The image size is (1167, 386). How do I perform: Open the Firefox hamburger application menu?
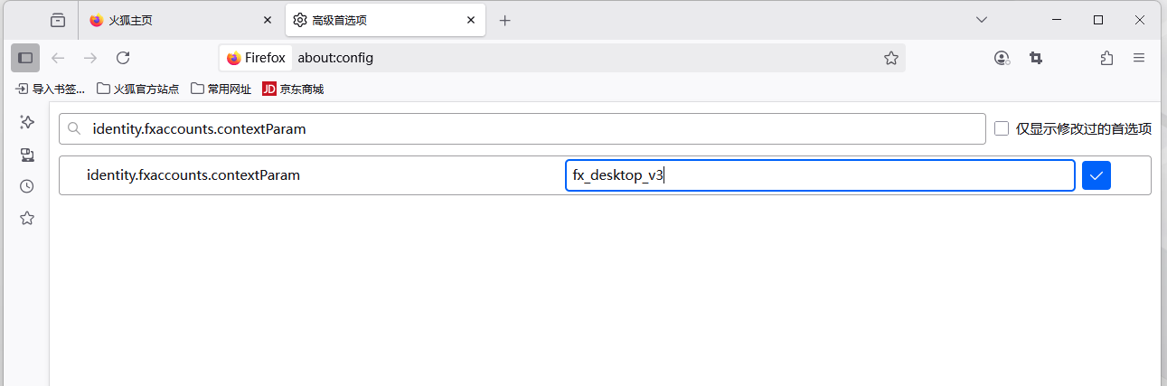click(1139, 58)
